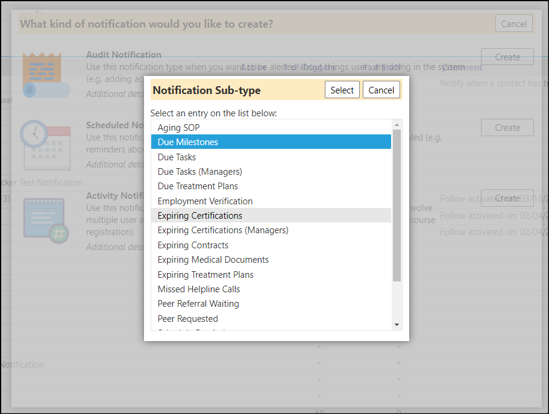This screenshot has height=414, width=549.
Task: Cancel the notification kind chooser dialog
Action: [513, 24]
